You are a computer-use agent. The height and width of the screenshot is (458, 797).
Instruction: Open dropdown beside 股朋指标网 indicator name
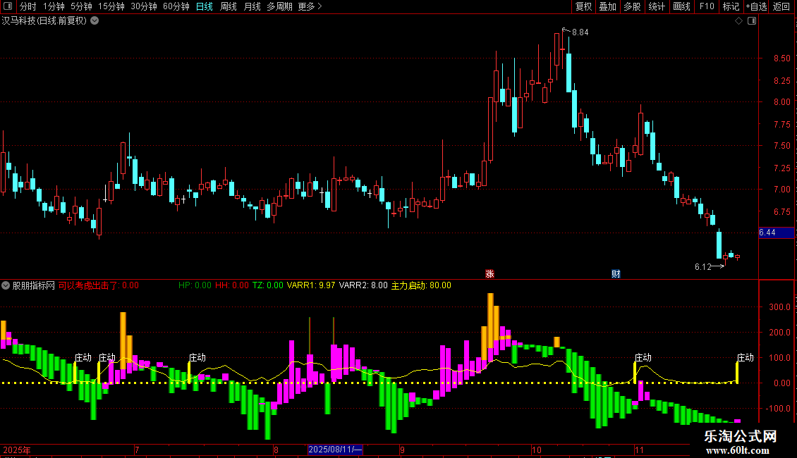(6, 285)
